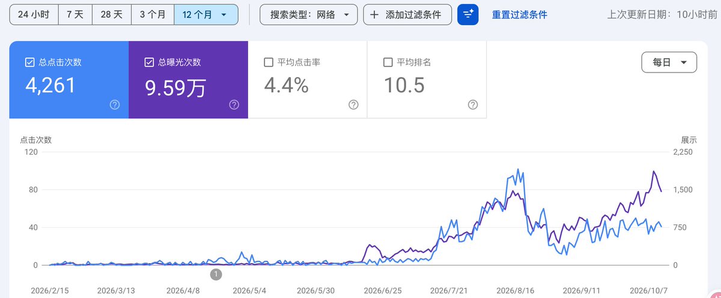Click the 2,250 right axis value
This screenshot has width=721, height=298.
684,152
